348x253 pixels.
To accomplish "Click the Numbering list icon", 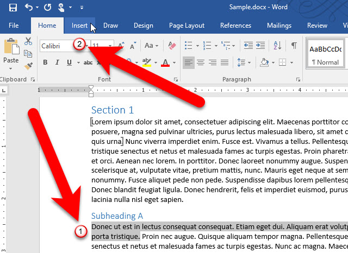I will (x=207, y=46).
